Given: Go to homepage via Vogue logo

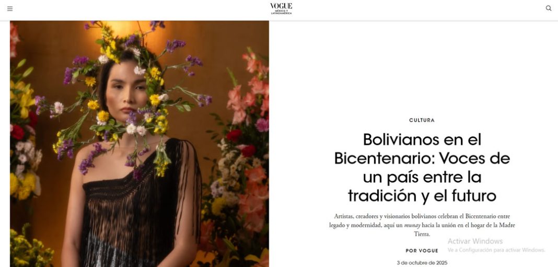Looking at the screenshot, I should point(281,6).
